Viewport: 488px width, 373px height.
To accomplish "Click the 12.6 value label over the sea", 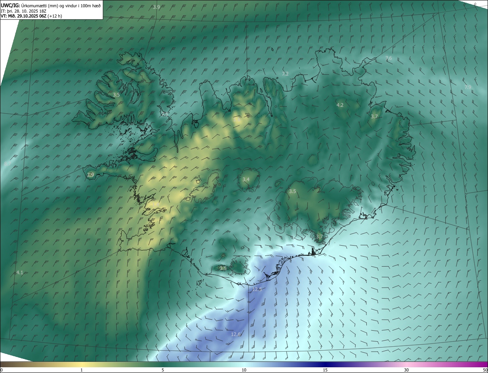I will pyautogui.click(x=236, y=334).
